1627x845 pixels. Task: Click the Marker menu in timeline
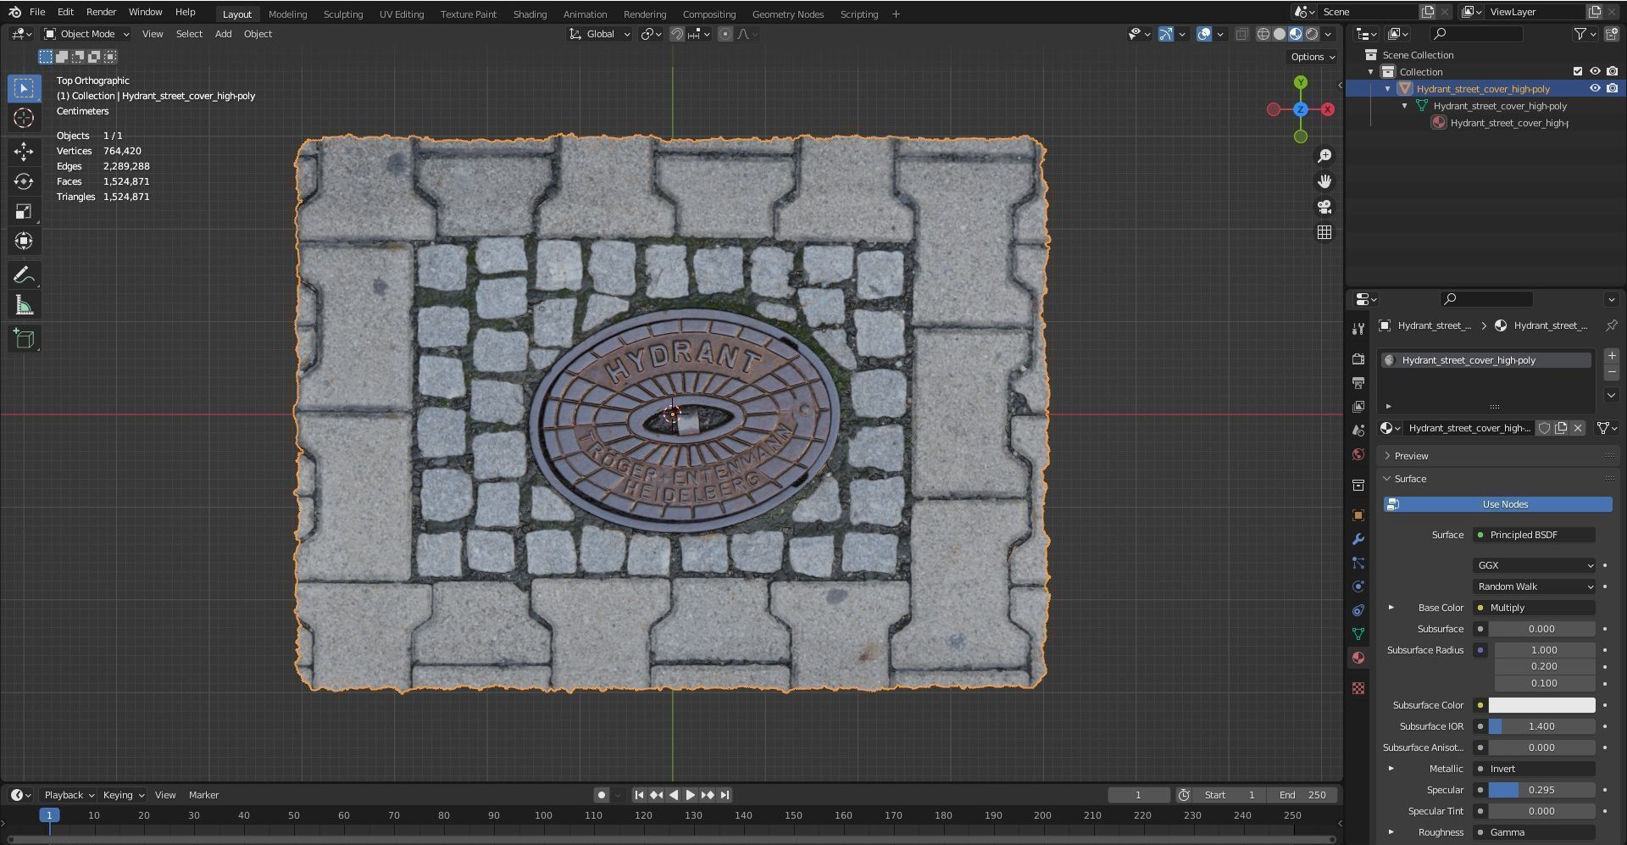coord(203,795)
